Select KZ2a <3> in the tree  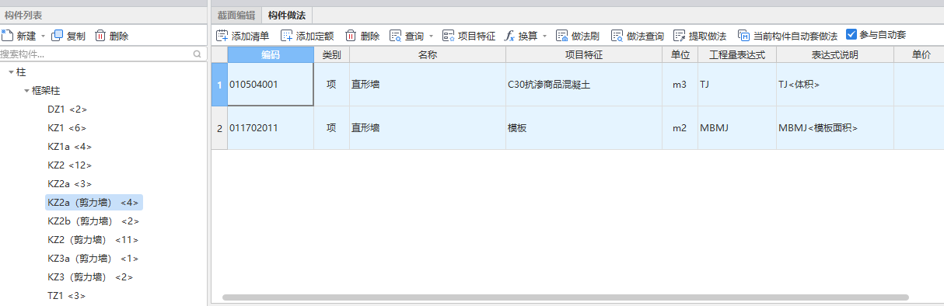click(70, 184)
